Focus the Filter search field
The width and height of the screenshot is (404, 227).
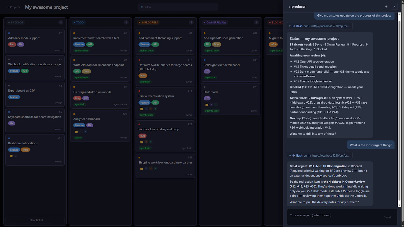(178, 7)
